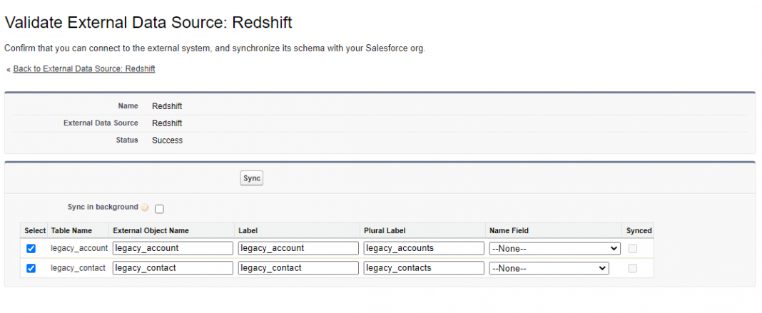The width and height of the screenshot is (762, 313).
Task: Click the Sync in background help icon
Action: tap(145, 208)
